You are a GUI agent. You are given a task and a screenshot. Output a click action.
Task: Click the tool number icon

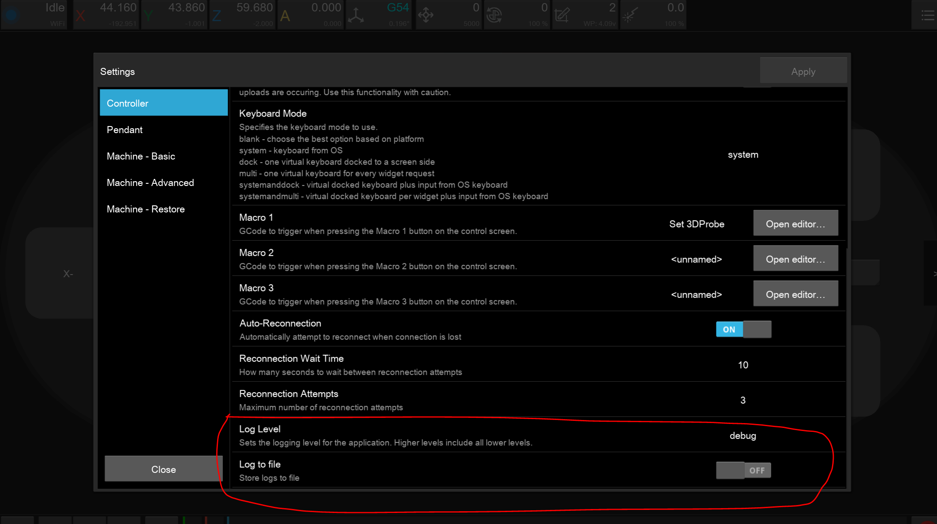(562, 15)
